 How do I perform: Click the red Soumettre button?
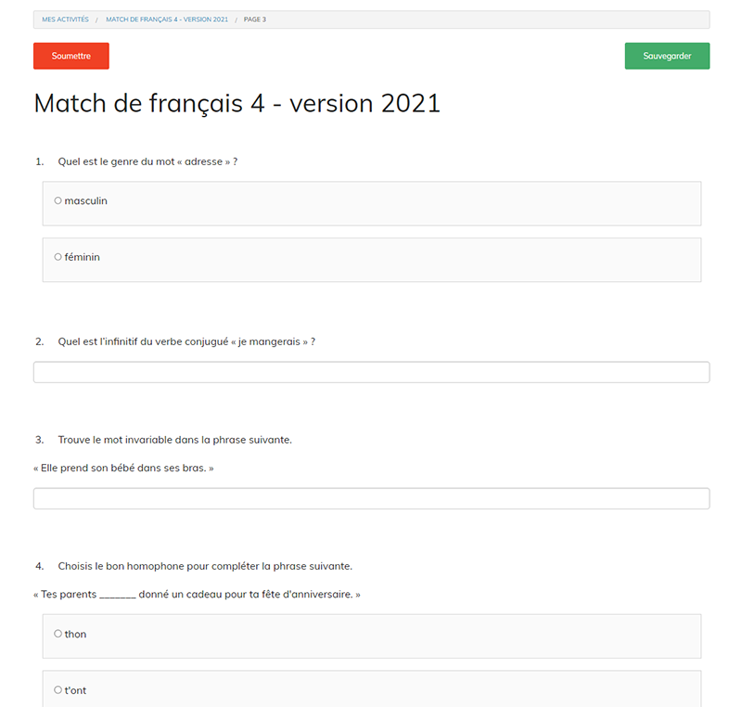tap(70, 56)
